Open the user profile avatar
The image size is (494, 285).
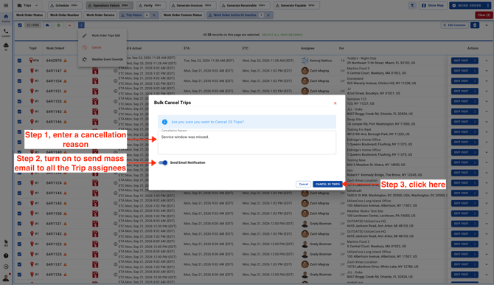(6, 278)
